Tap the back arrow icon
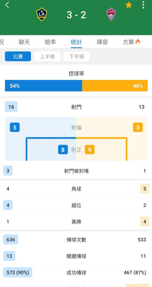The width and height of the screenshot is (152, 287). pos(7,5)
